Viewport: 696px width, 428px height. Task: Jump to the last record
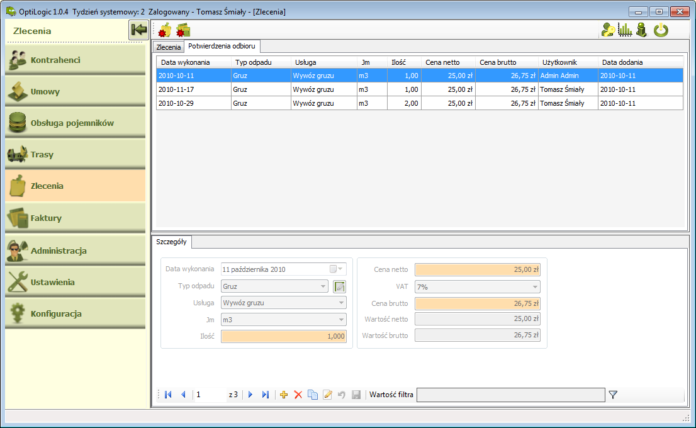[266, 394]
